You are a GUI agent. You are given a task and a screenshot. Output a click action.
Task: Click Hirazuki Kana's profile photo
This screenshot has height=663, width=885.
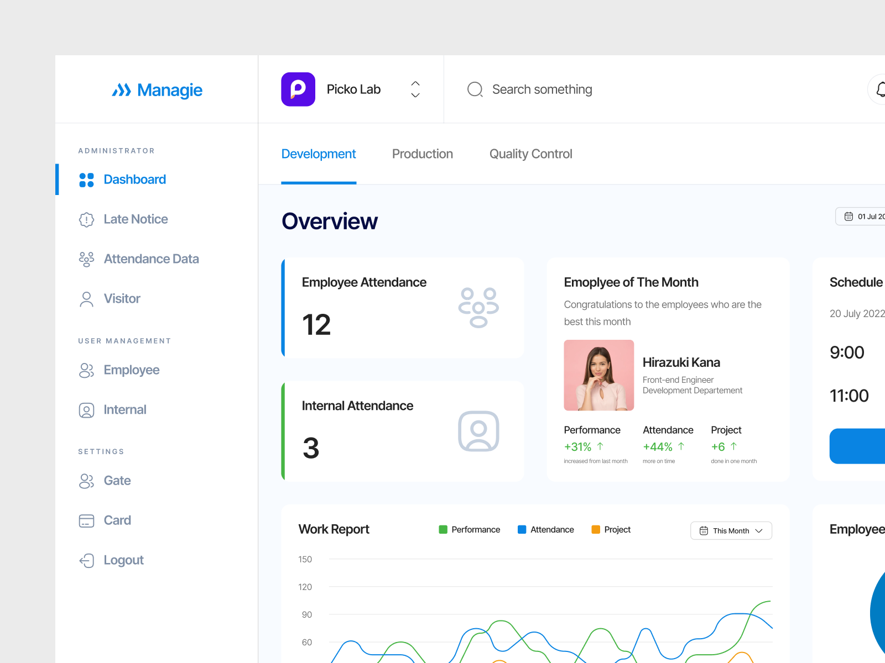(598, 375)
